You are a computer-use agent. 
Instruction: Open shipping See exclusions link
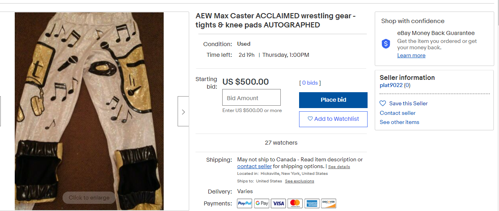[299, 181]
